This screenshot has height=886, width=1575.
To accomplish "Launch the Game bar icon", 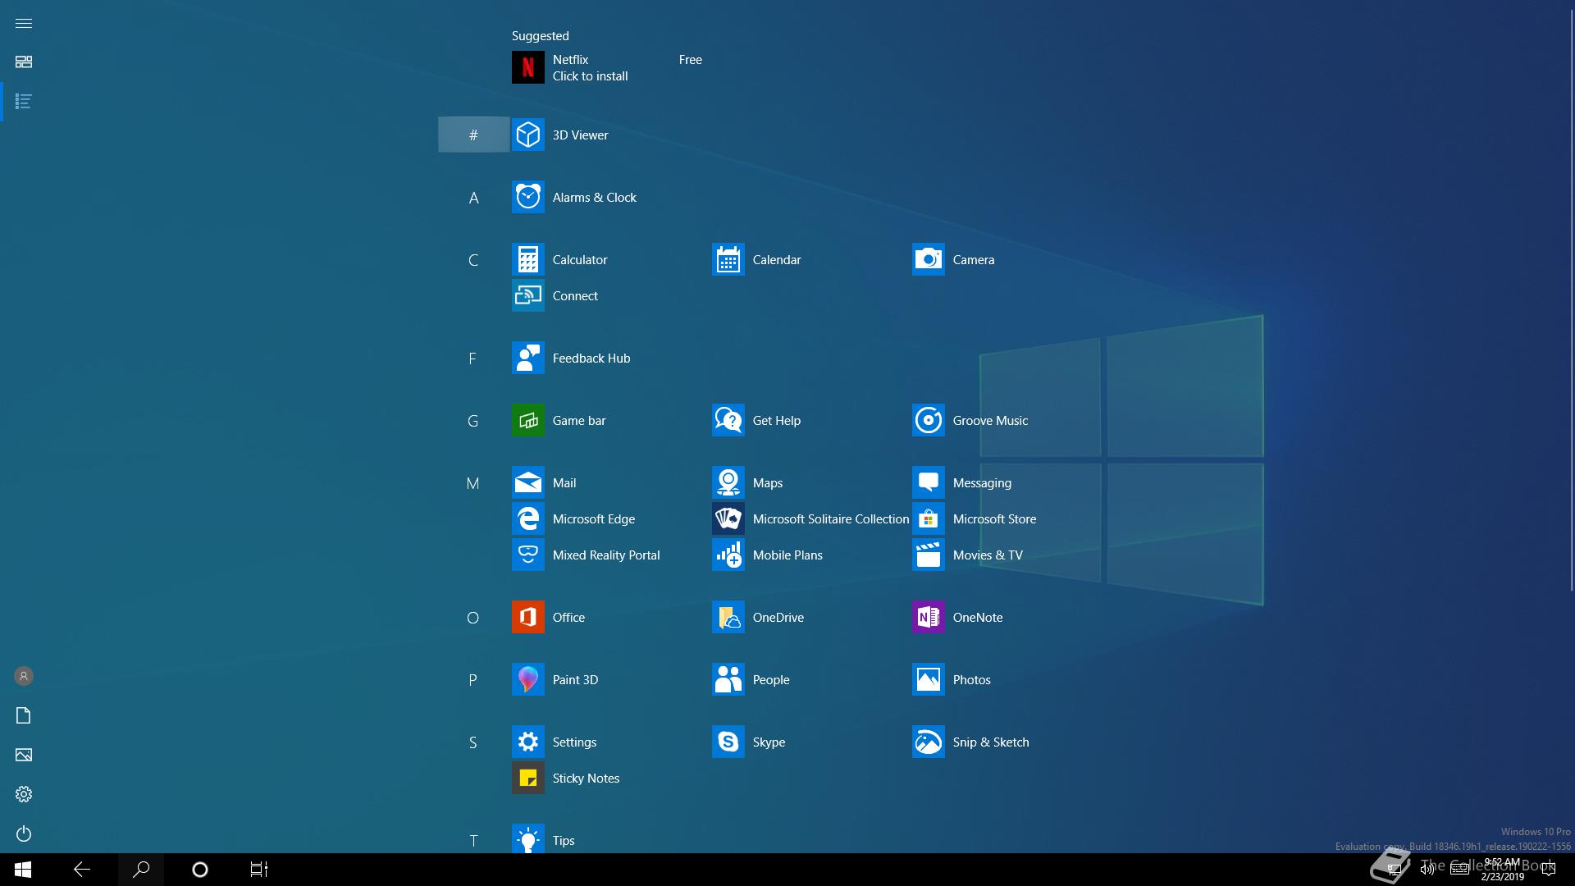I will click(527, 420).
